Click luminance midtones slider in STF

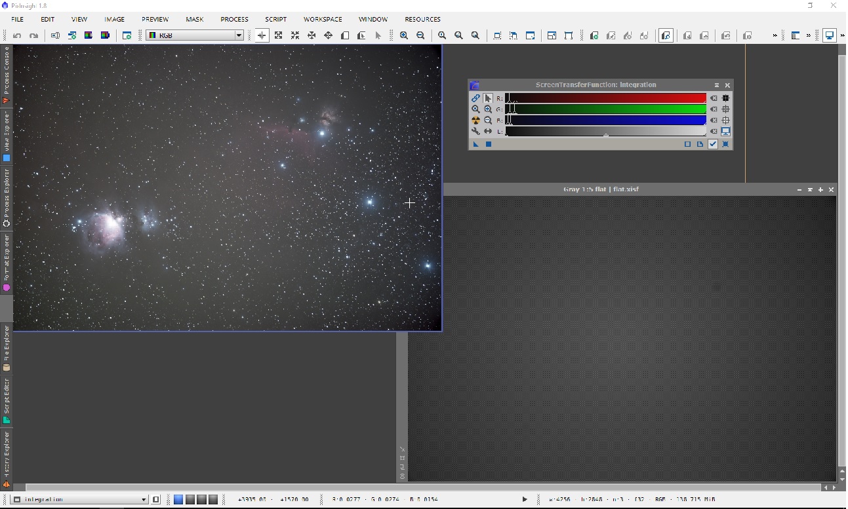606,134
